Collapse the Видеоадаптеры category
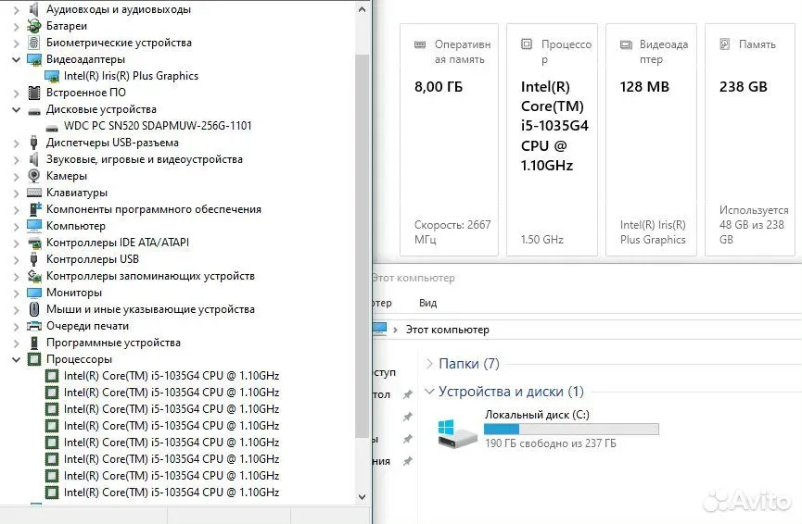The height and width of the screenshot is (524, 802). pyautogui.click(x=17, y=59)
